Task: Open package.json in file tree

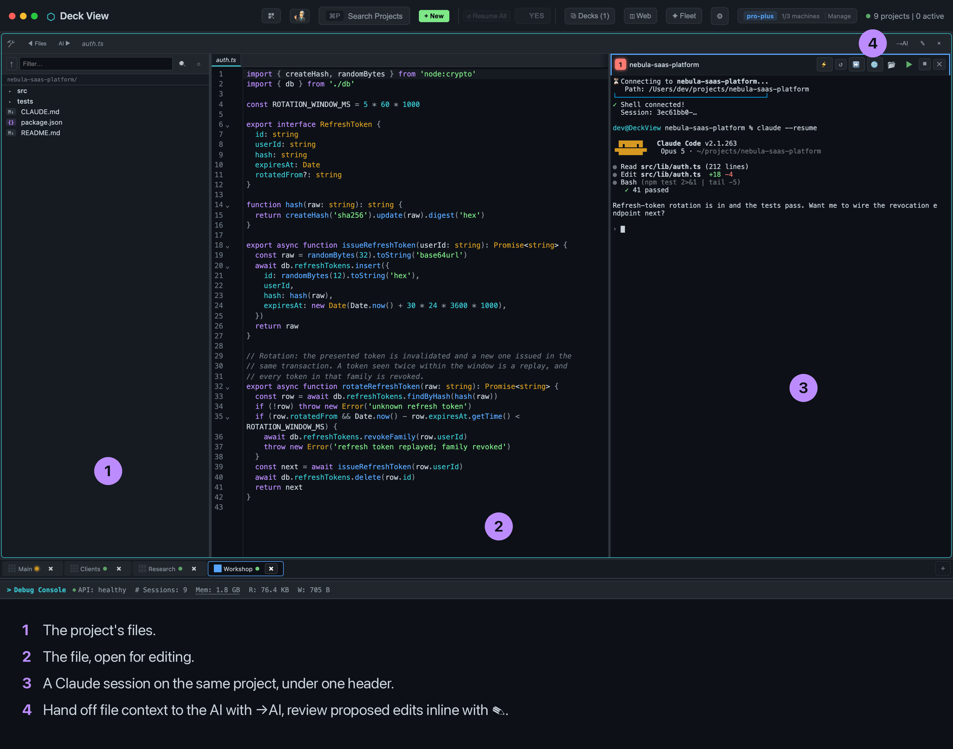Action: pyautogui.click(x=42, y=122)
